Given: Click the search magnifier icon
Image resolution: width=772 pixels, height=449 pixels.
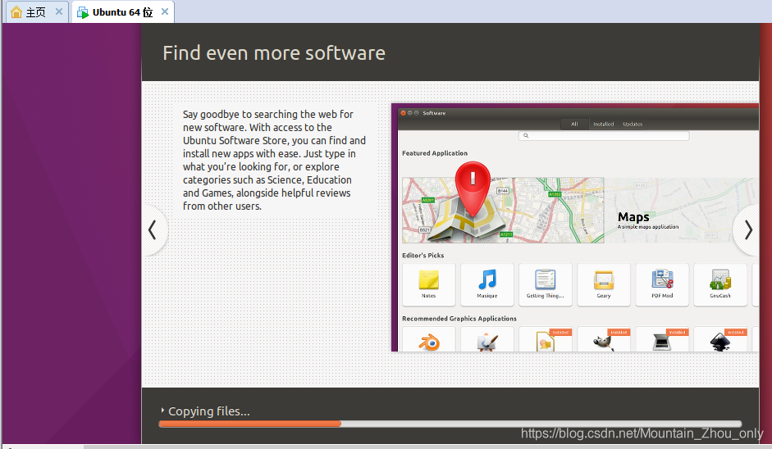Looking at the screenshot, I should [526, 136].
